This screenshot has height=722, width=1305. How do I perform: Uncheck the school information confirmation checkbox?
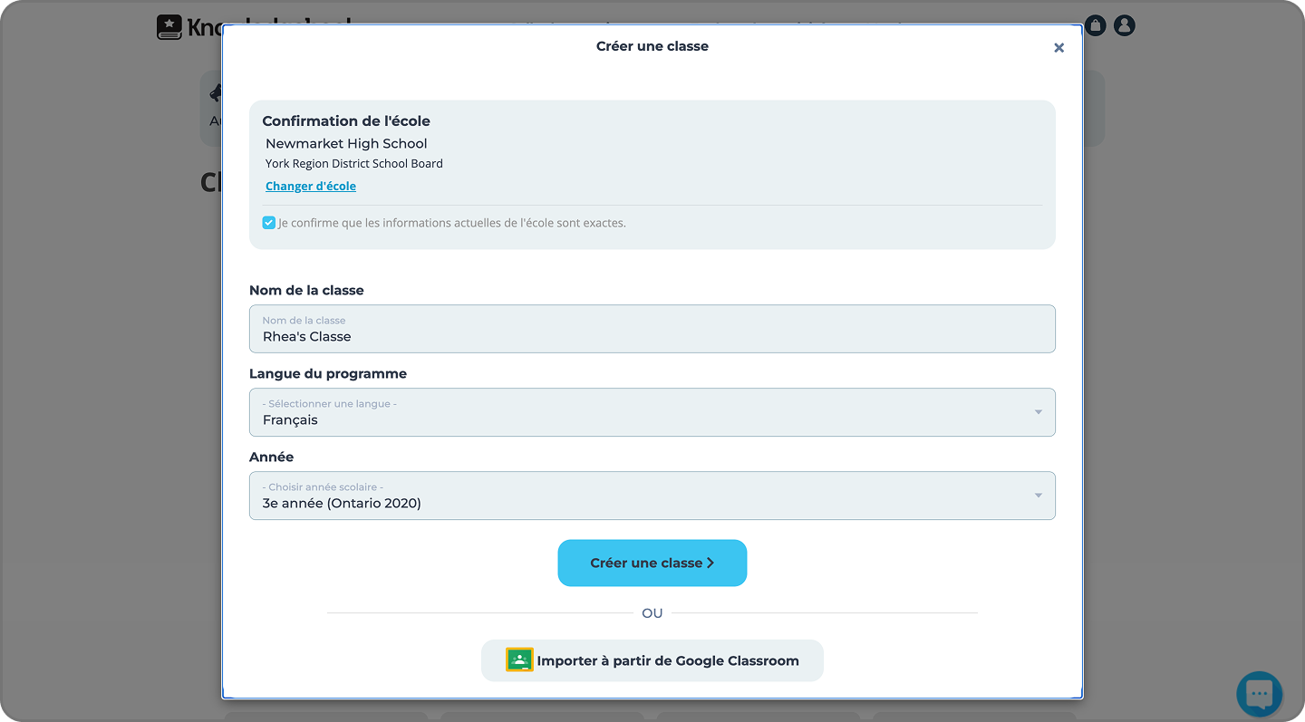(x=269, y=222)
